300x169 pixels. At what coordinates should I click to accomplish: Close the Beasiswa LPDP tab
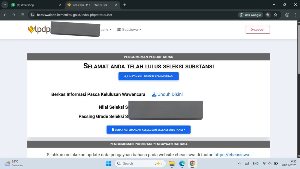(116, 5)
